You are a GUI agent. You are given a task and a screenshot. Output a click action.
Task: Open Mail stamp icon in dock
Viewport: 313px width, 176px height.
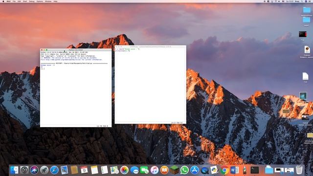pos(64,170)
